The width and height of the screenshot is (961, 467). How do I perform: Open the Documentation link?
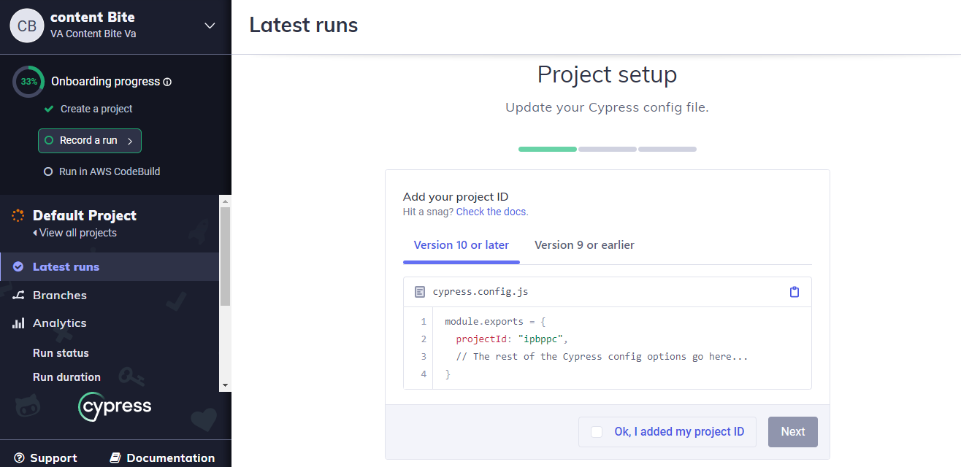pyautogui.click(x=162, y=458)
